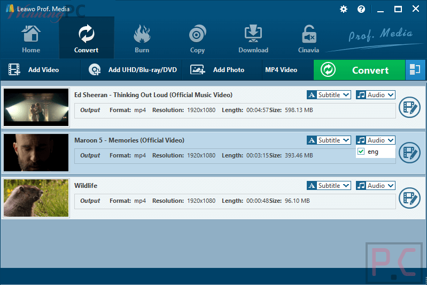Select the Ed Sheeran video thumbnail
Screen dimensions: 427x285
point(36,107)
